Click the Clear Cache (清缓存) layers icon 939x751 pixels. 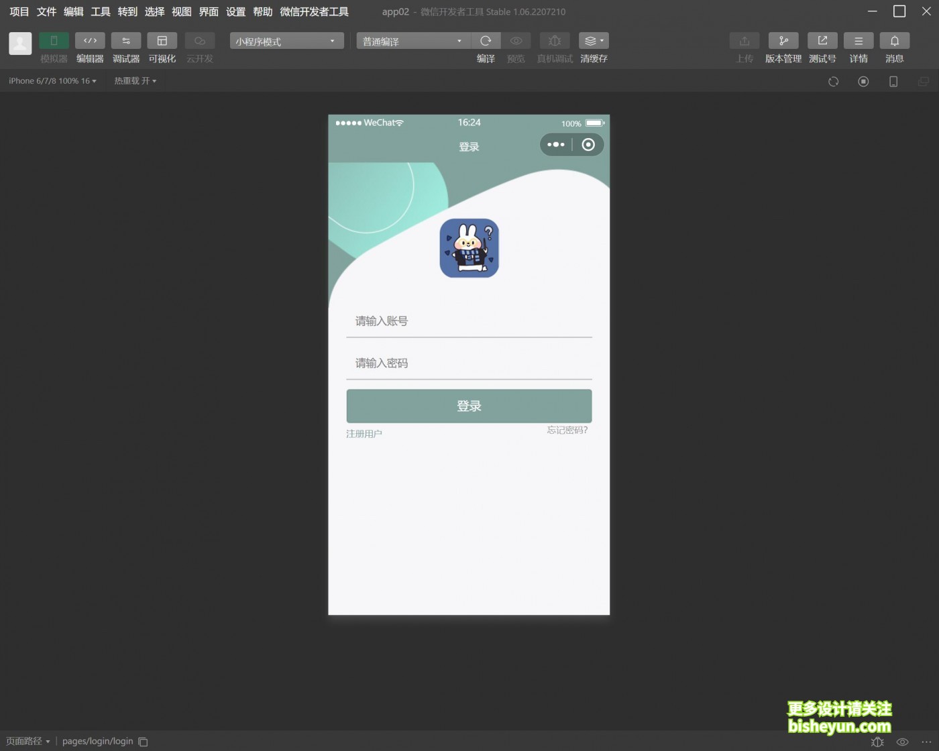(593, 41)
